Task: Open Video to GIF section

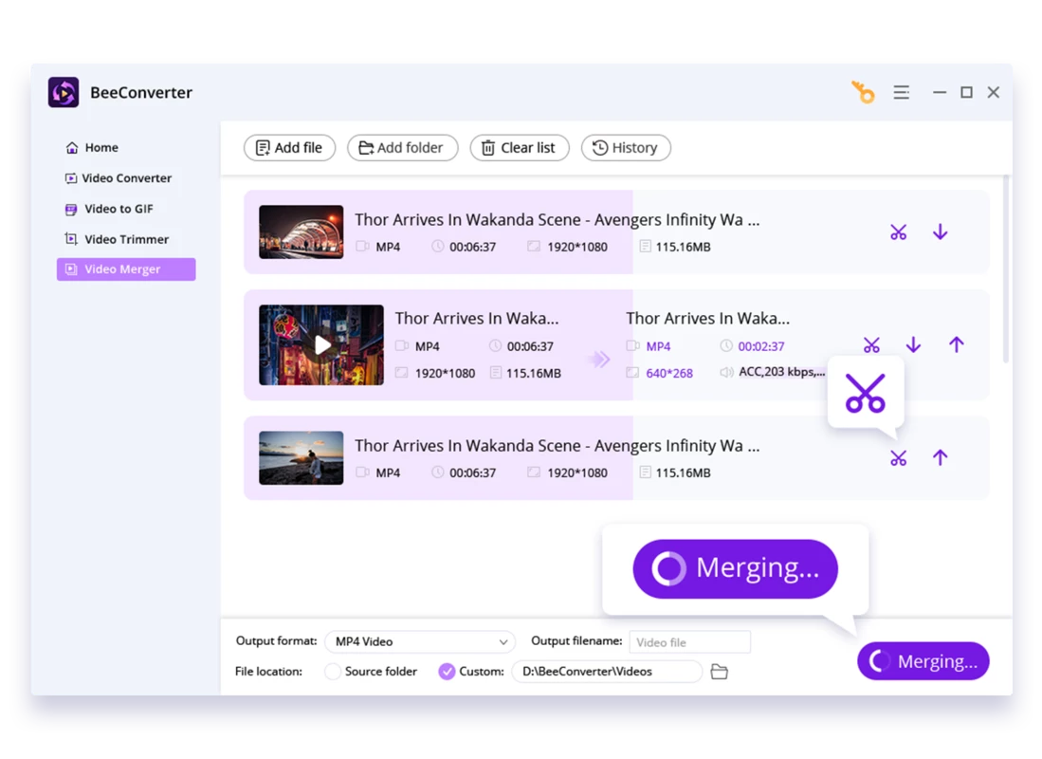Action: point(109,208)
